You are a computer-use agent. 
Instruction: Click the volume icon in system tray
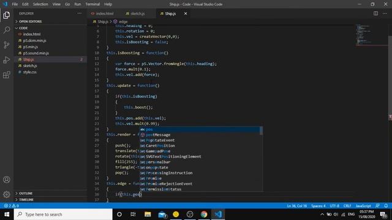[x=336, y=215]
